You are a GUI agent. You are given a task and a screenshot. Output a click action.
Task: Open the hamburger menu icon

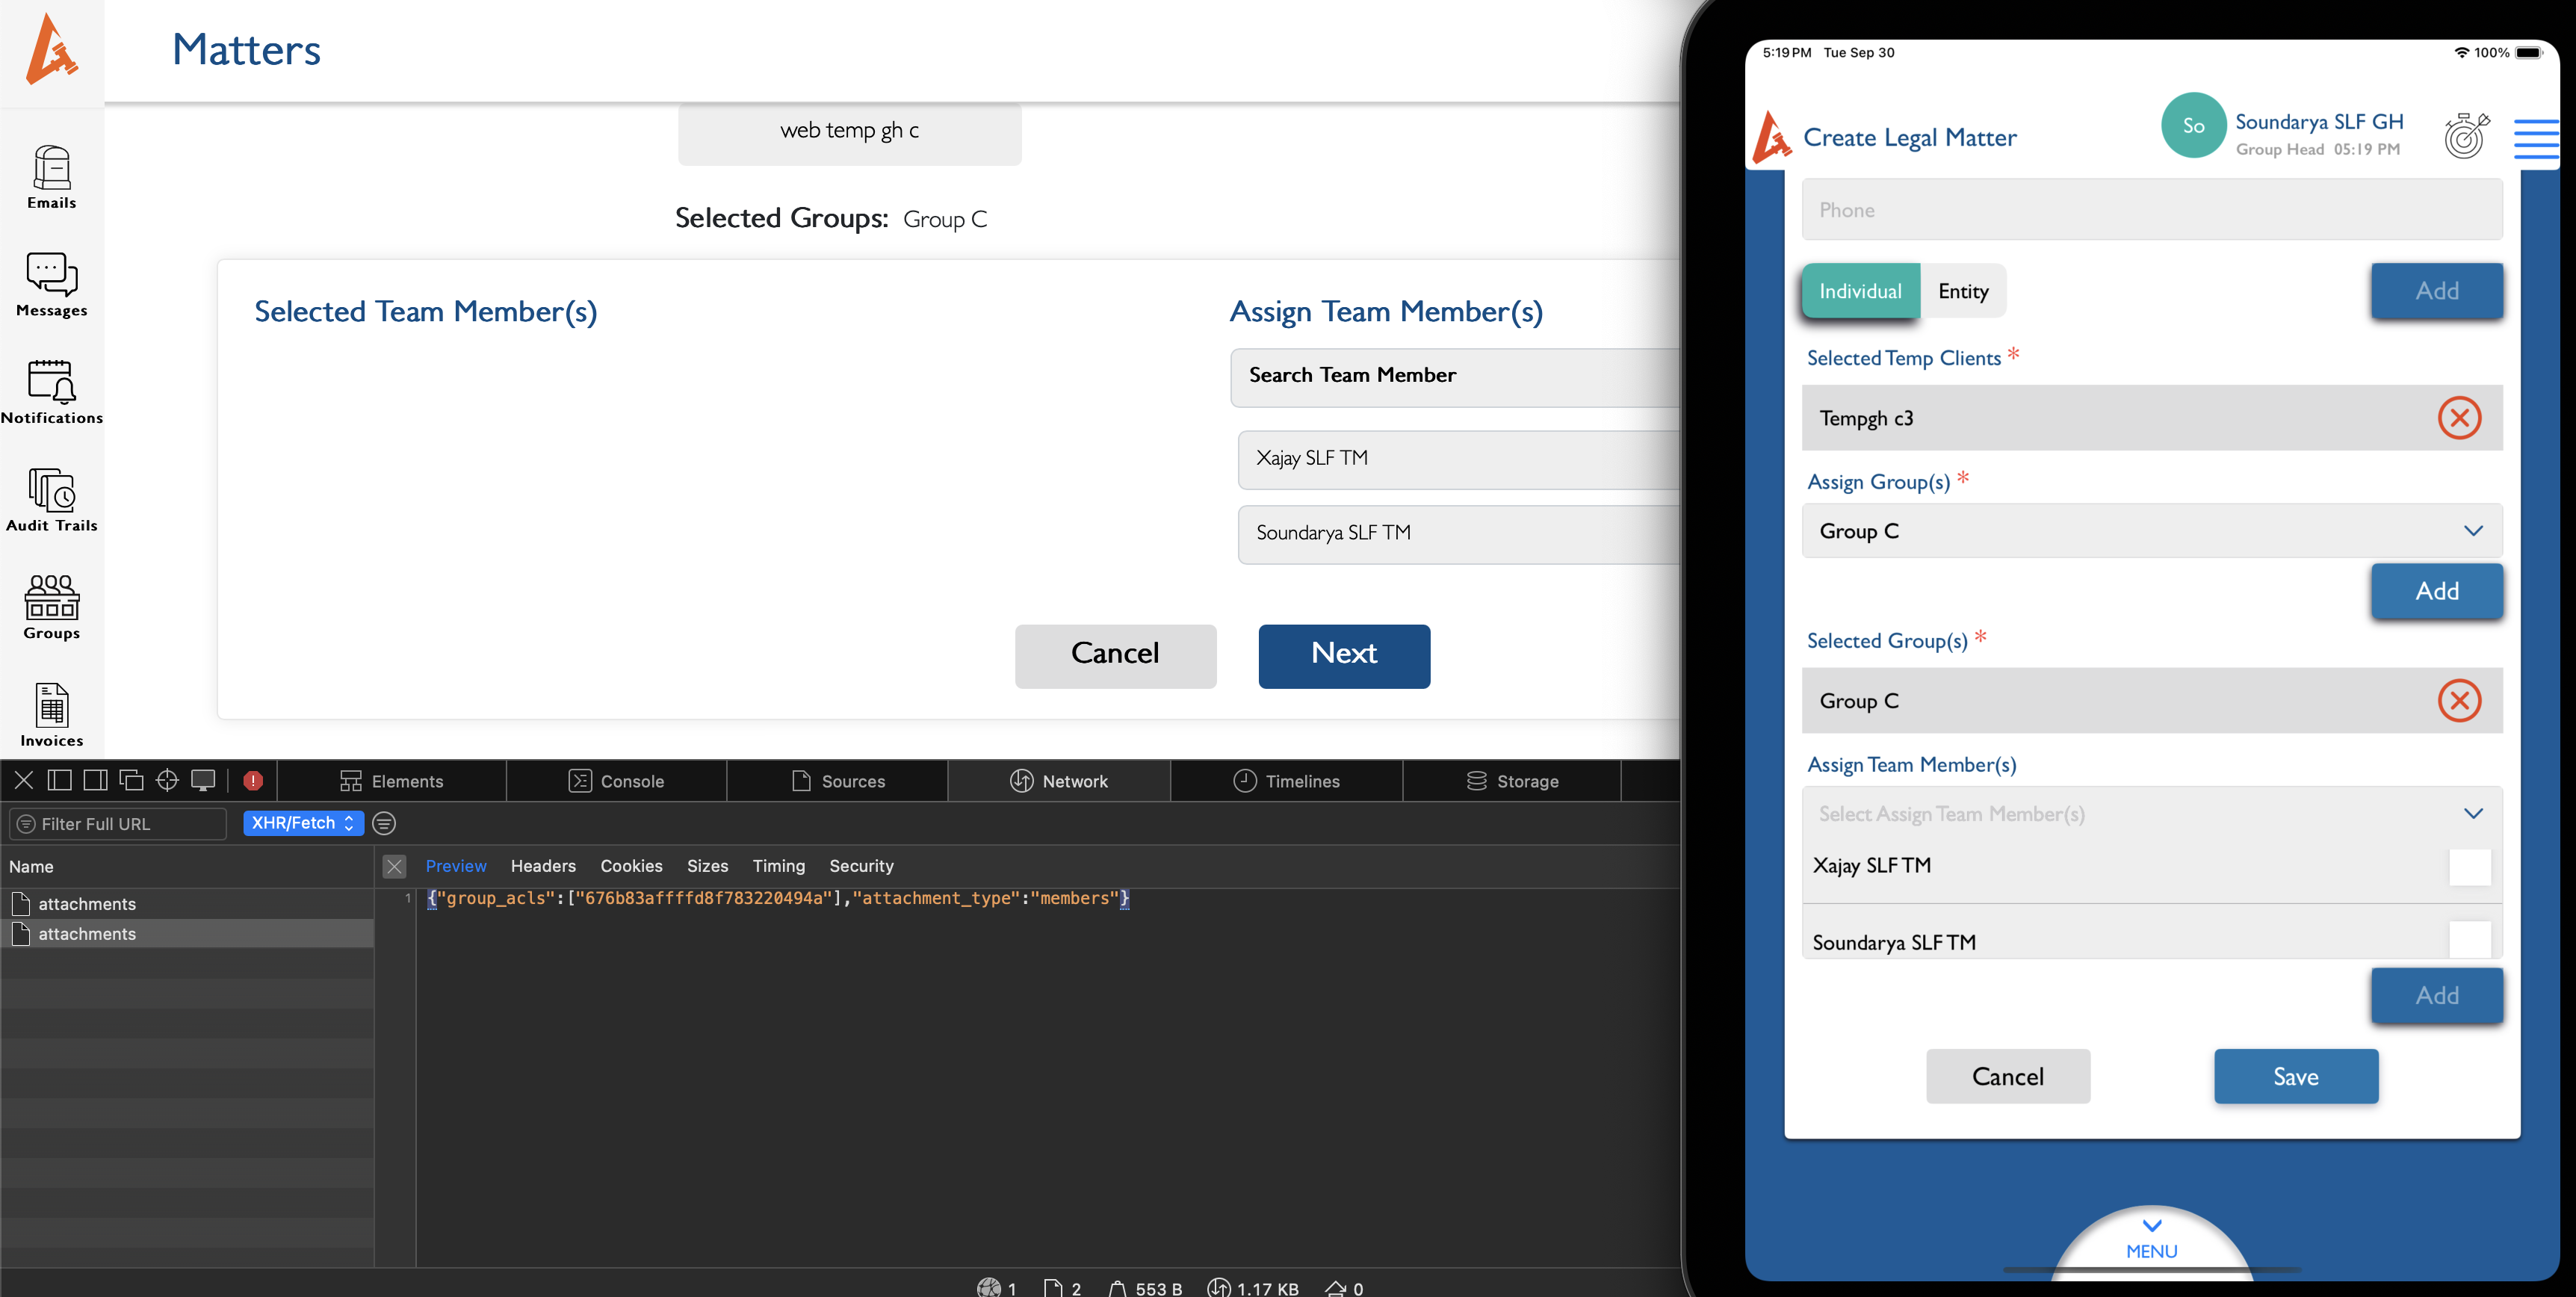click(x=2536, y=138)
